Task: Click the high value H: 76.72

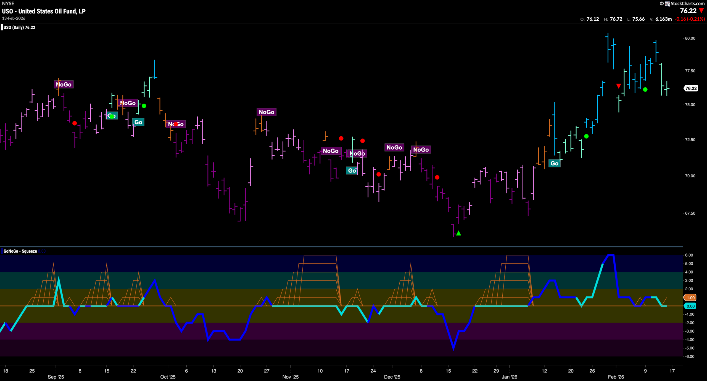Action: 613,19
